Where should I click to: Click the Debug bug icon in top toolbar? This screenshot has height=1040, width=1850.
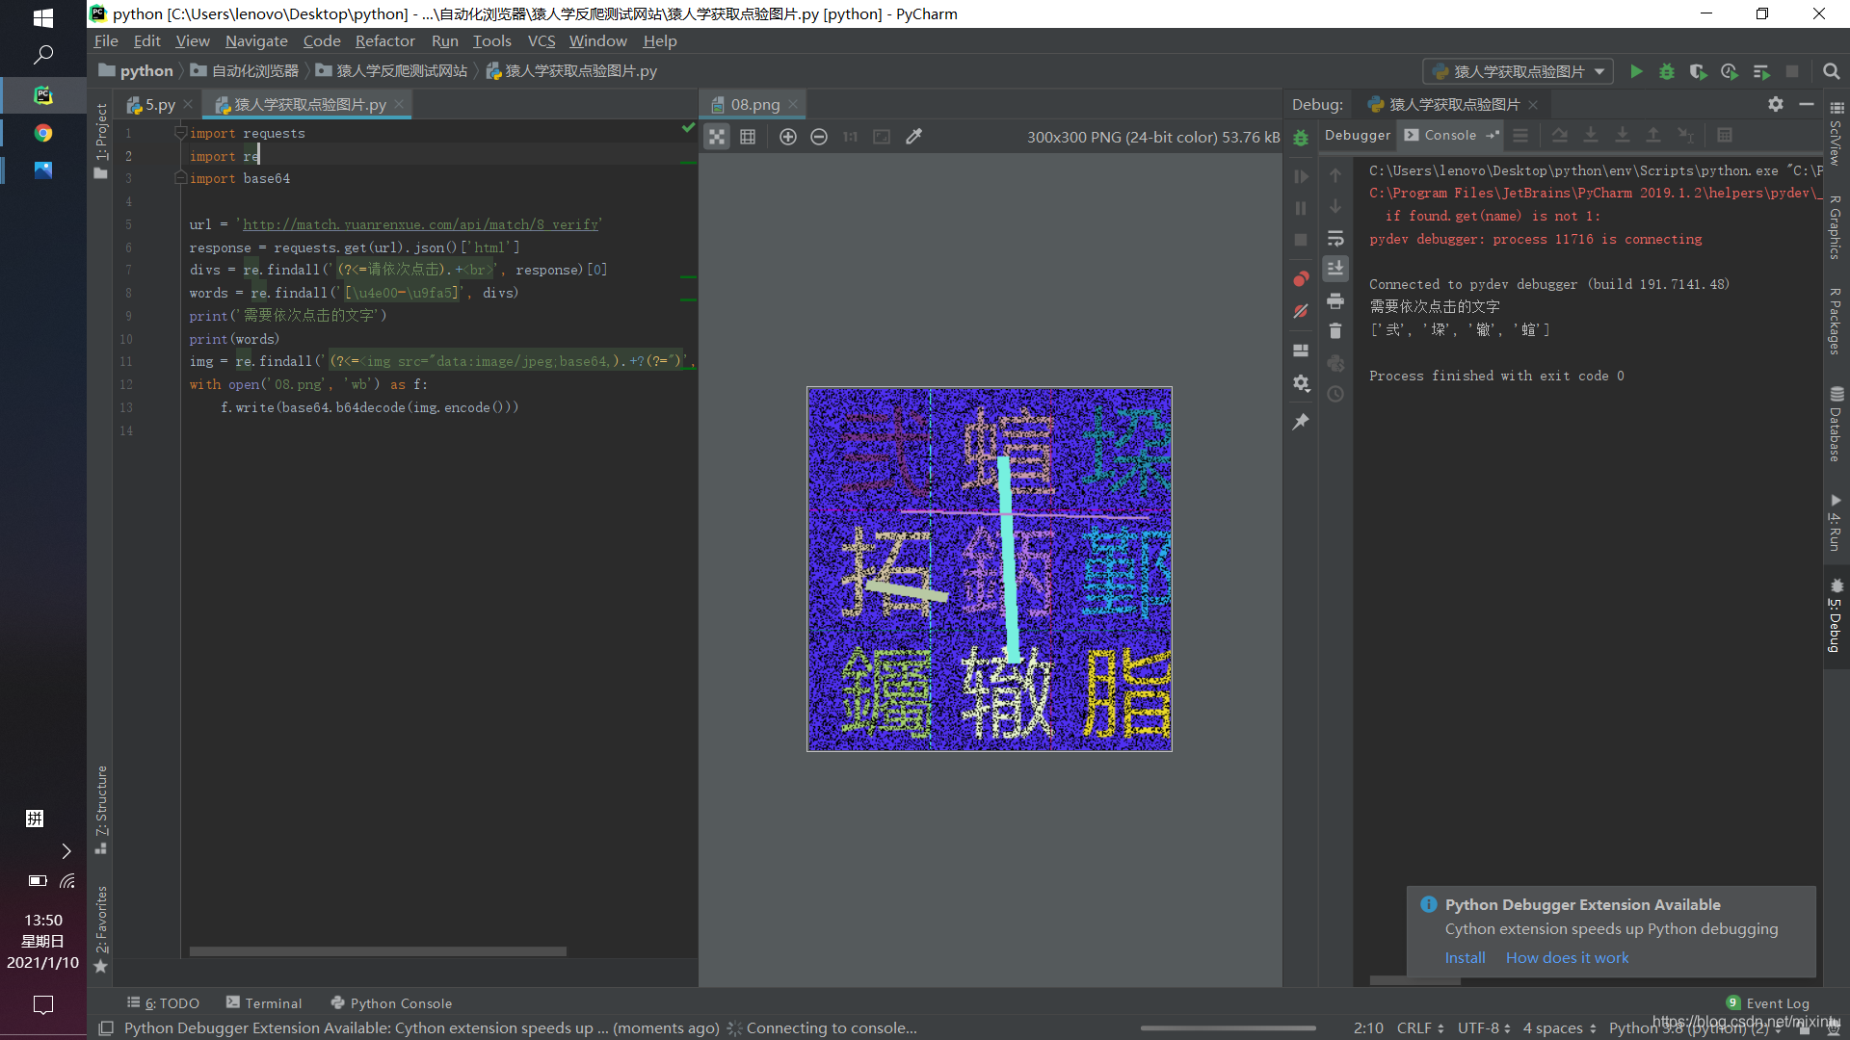click(1667, 71)
